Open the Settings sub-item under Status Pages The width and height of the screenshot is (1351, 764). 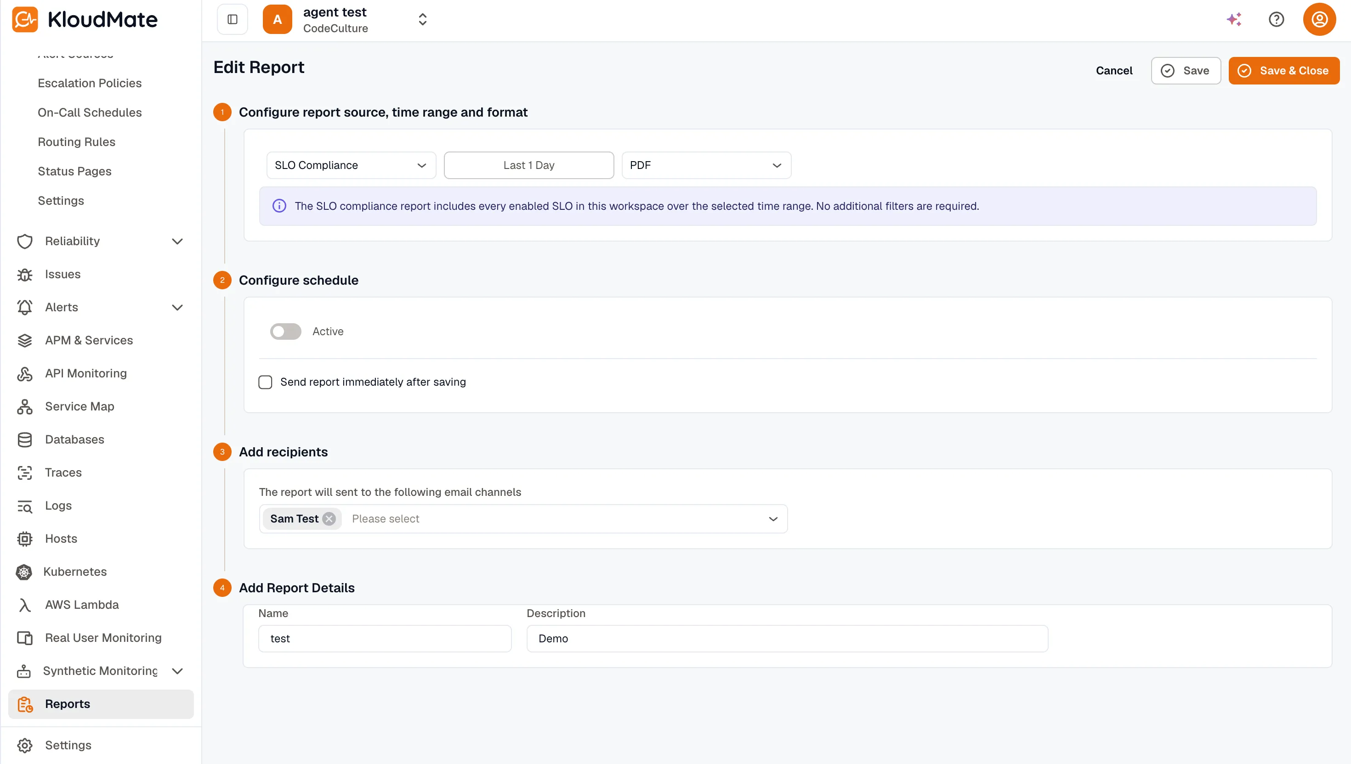pos(61,201)
